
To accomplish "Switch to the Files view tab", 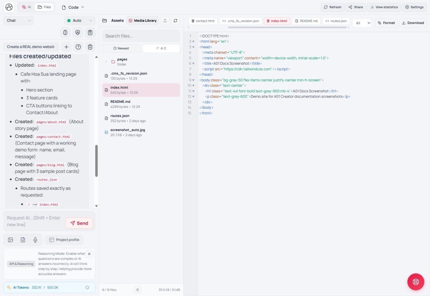I will pyautogui.click(x=45, y=7).
